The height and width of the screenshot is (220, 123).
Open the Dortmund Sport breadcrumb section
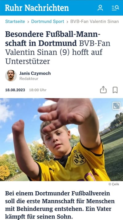click(48, 22)
